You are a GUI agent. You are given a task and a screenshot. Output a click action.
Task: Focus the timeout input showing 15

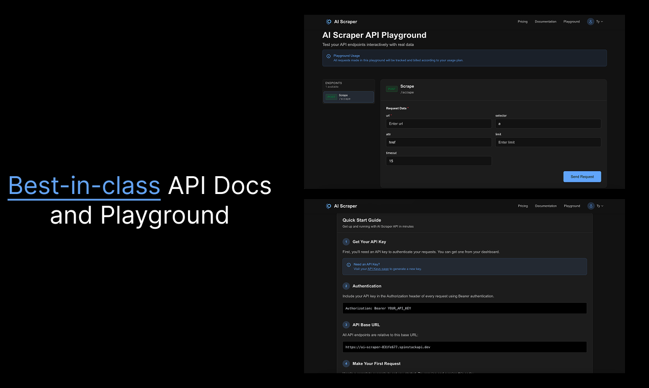(x=438, y=161)
